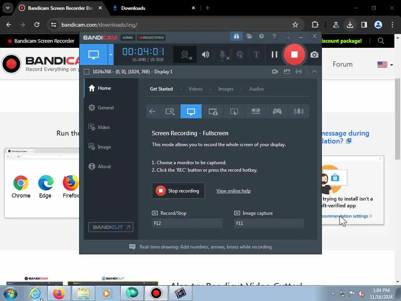The height and width of the screenshot is (301, 401).
Task: Switch to the Images tab
Action: 226,89
